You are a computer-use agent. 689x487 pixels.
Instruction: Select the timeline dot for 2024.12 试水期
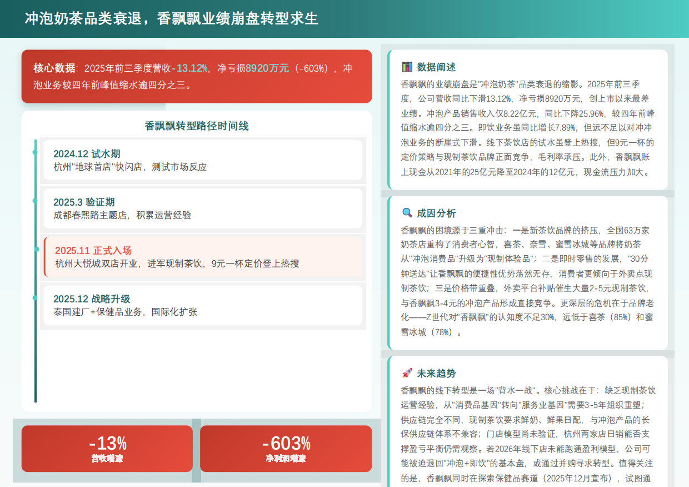pos(36,152)
